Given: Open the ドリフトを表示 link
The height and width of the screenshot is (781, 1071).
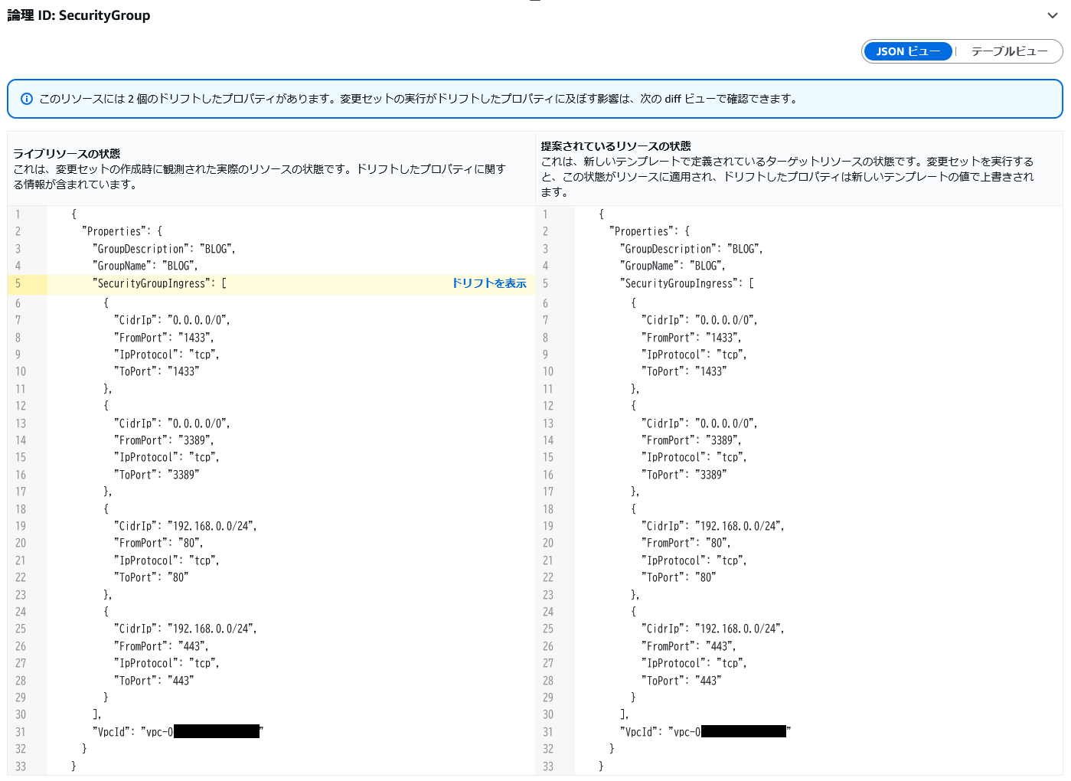Looking at the screenshot, I should click(x=489, y=283).
